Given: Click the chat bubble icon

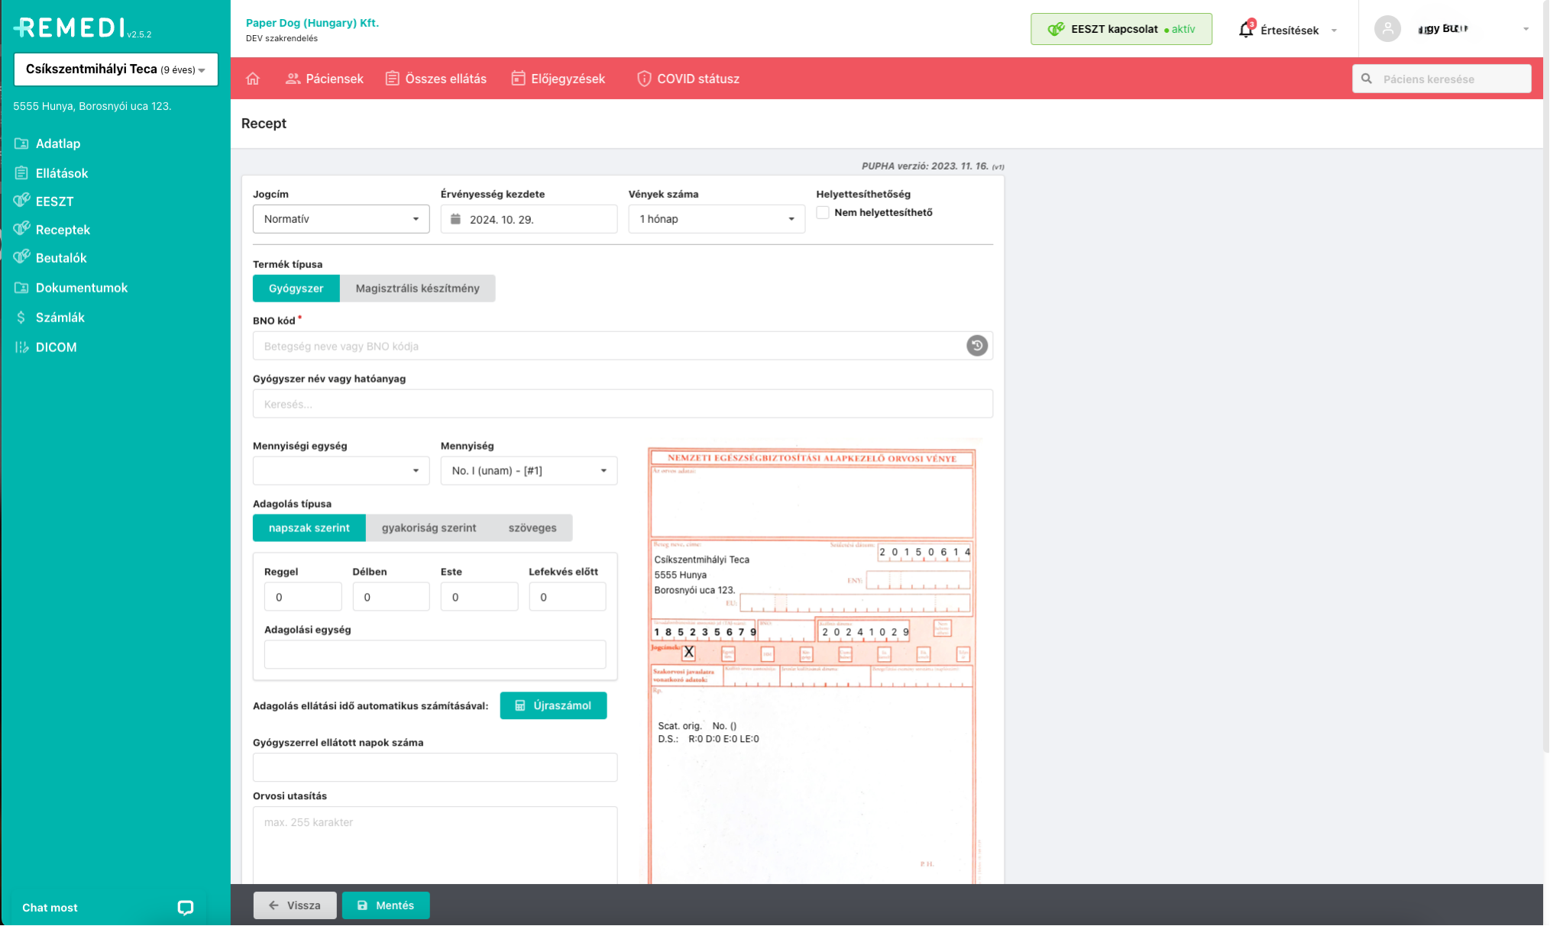Looking at the screenshot, I should [185, 907].
